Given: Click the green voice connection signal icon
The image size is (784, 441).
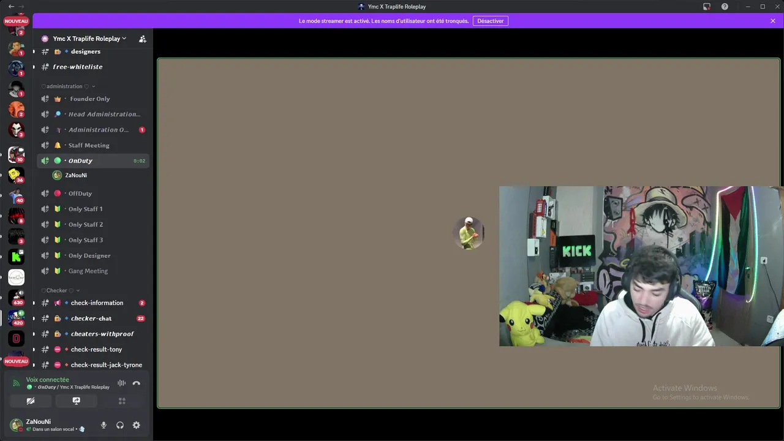Looking at the screenshot, I should click(x=17, y=383).
